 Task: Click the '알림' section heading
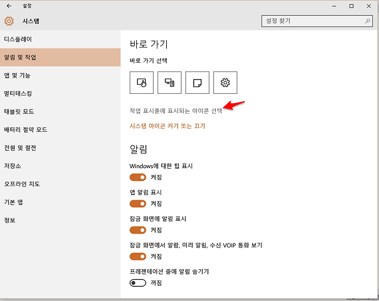pyautogui.click(x=138, y=149)
